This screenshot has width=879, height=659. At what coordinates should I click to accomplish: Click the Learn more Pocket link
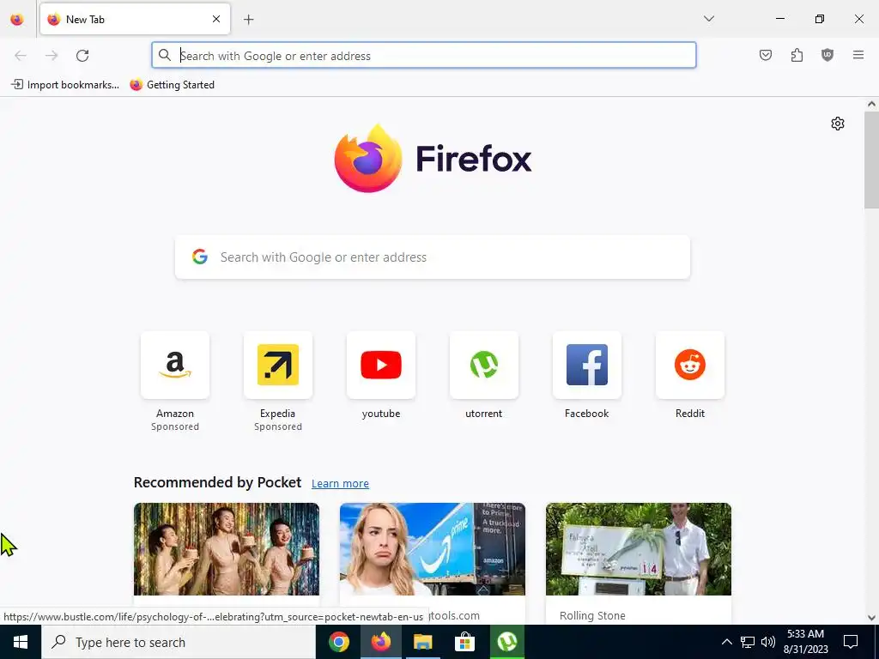340,484
